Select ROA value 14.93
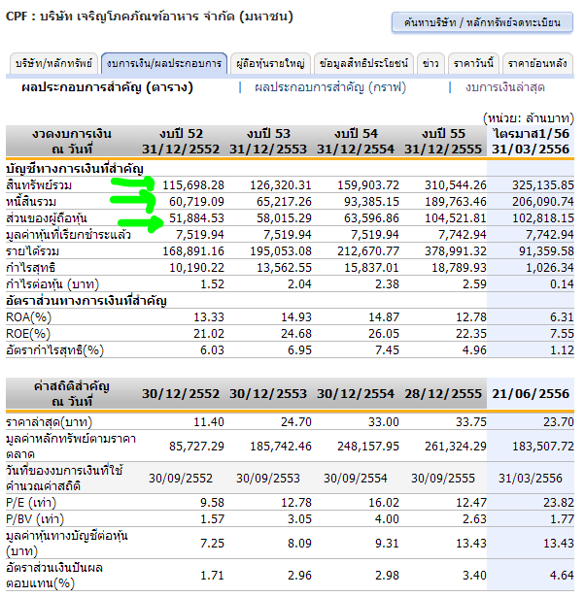This screenshot has width=585, height=597. pos(296,317)
